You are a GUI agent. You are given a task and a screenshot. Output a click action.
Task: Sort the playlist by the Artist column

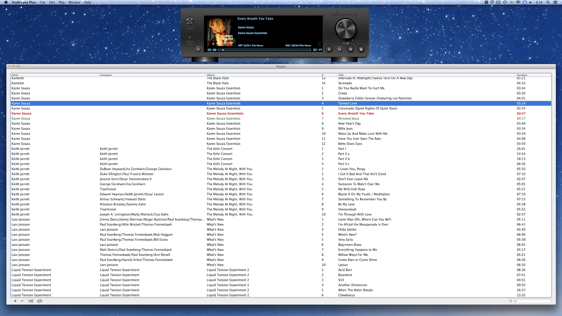[55, 75]
